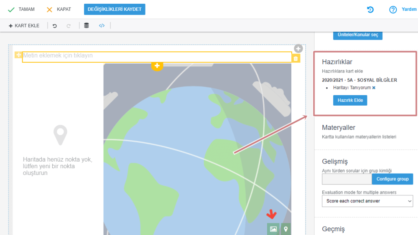Click the Hazırlık Ekle button
The height and width of the screenshot is (235, 418).
pos(350,100)
